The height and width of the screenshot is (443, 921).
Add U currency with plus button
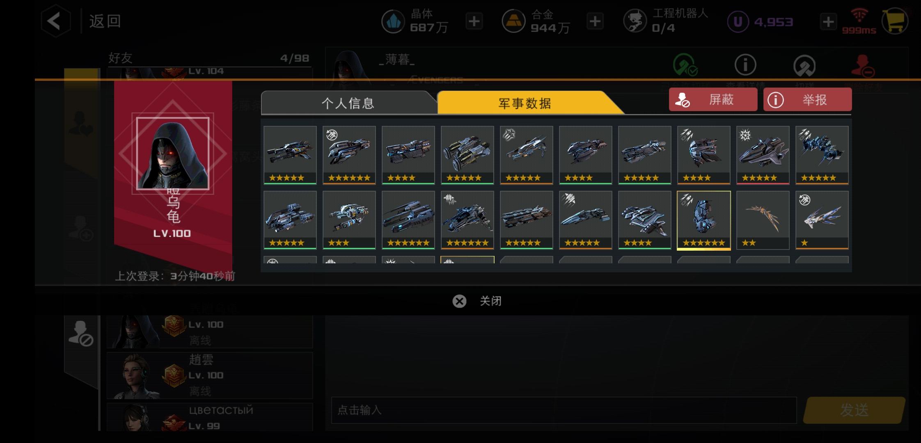828,21
